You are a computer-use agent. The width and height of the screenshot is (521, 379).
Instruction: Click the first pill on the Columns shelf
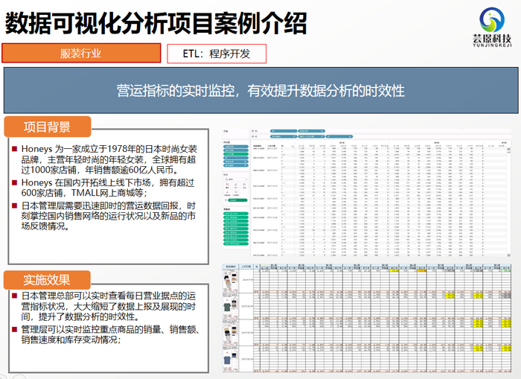284,131
